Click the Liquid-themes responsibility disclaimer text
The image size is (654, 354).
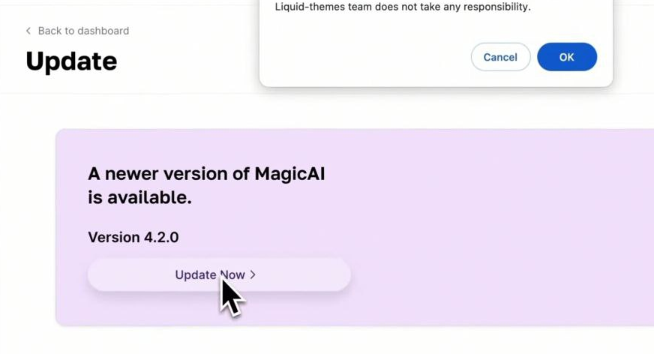pos(403,7)
